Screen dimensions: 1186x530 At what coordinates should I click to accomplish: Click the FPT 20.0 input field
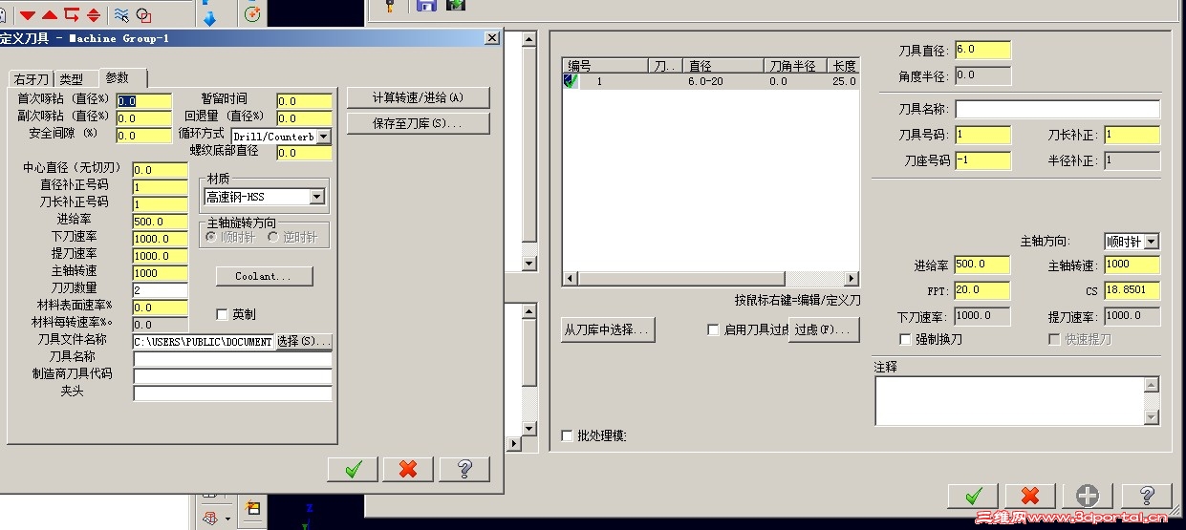click(981, 290)
